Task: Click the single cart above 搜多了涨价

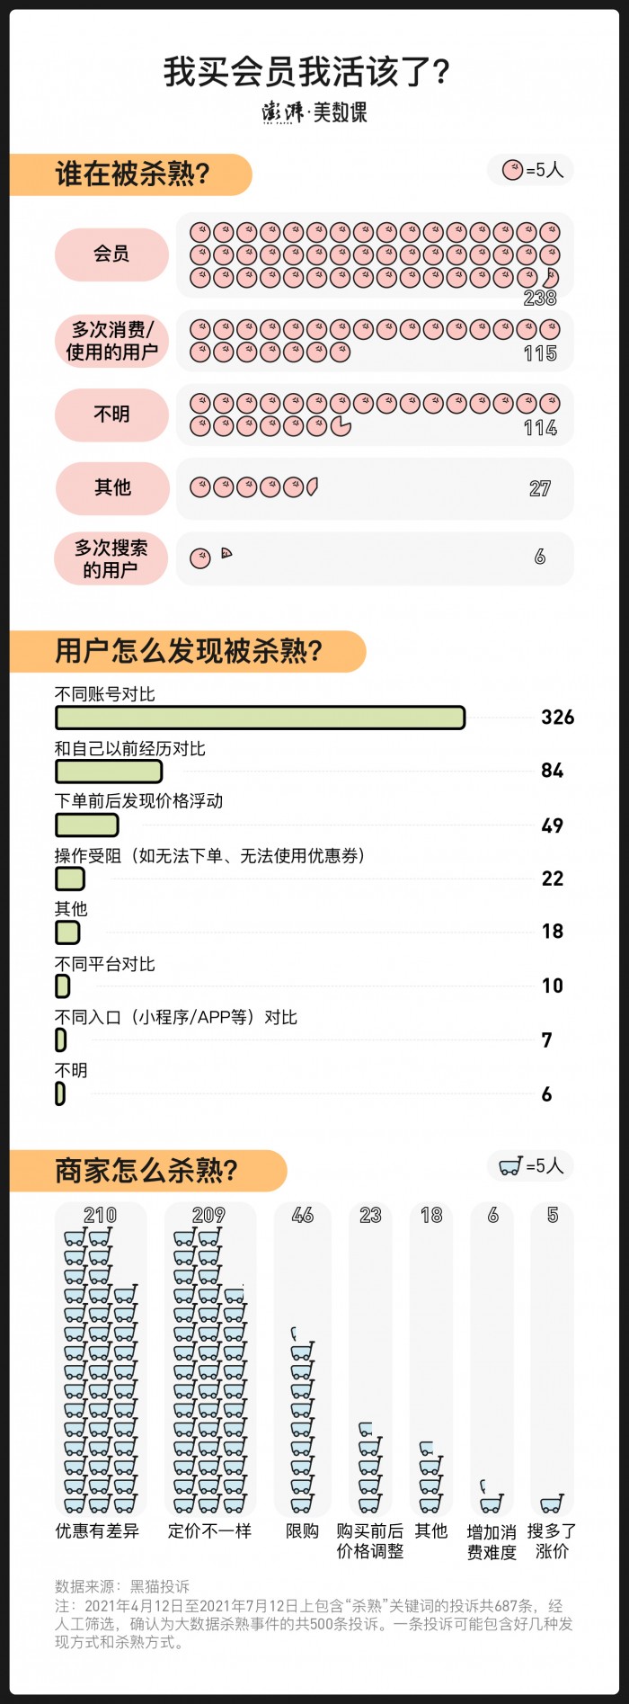Action: click(552, 1503)
